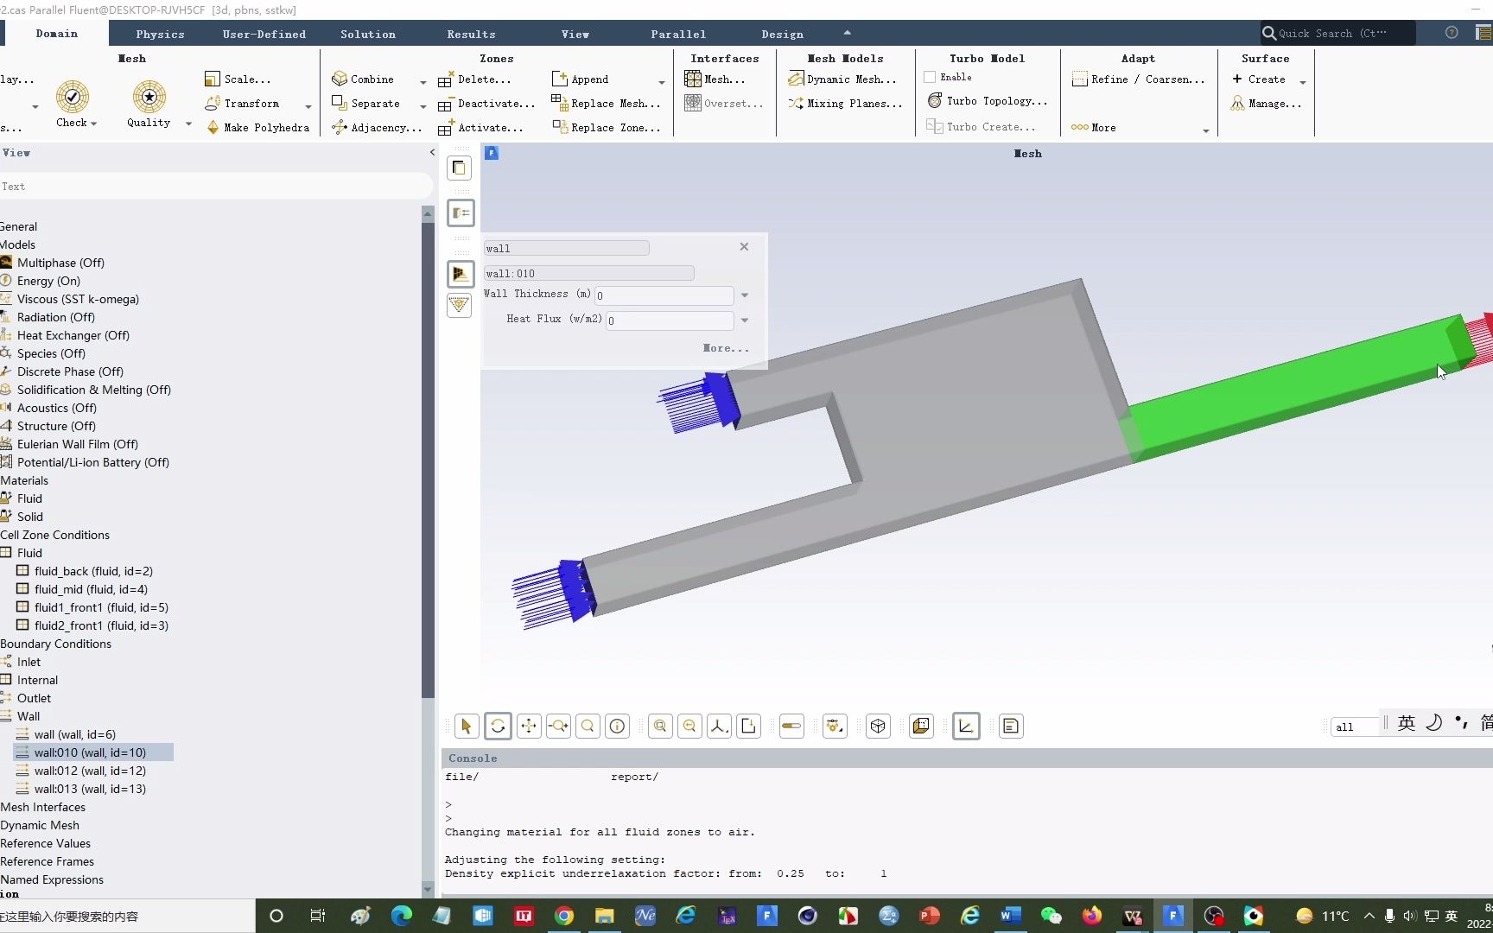Click the Refine / Coarsen icon
The height and width of the screenshot is (933, 1493).
[1079, 79]
